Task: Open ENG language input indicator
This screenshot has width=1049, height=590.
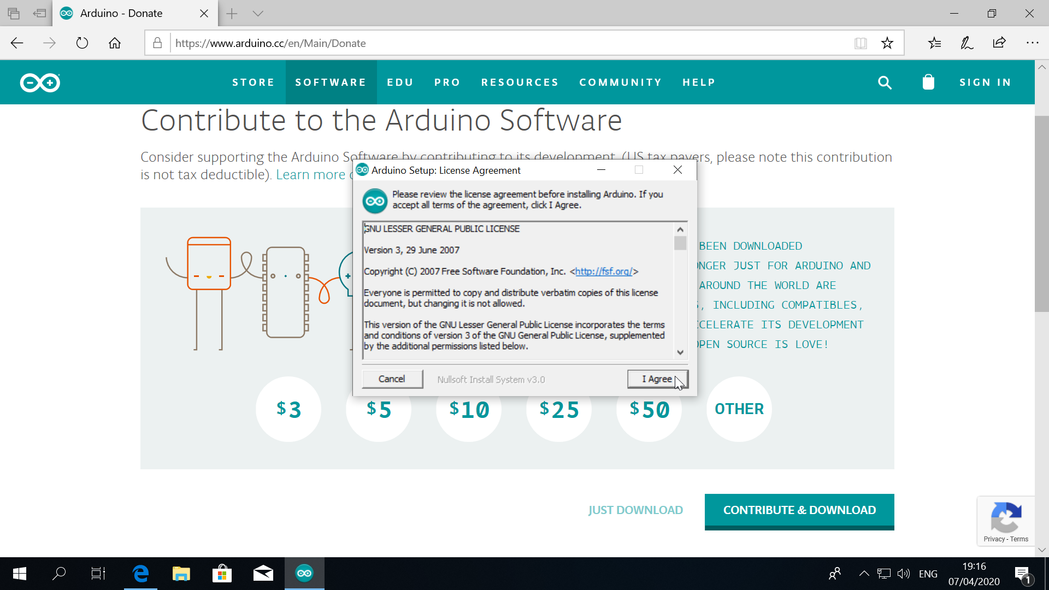Action: click(x=928, y=574)
